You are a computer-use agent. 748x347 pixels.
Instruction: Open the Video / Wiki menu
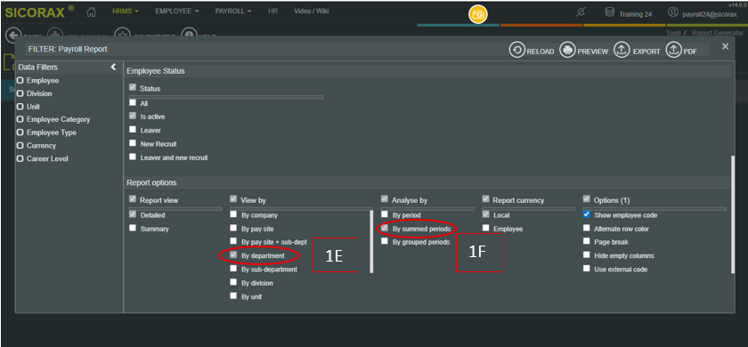click(311, 11)
